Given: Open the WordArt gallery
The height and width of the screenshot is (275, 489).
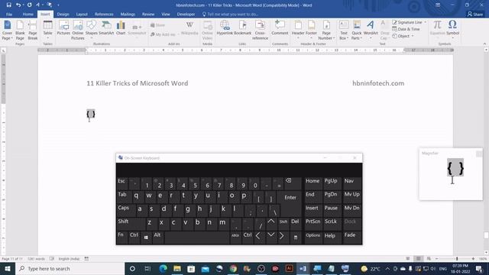Looking at the screenshot, I should [371, 30].
